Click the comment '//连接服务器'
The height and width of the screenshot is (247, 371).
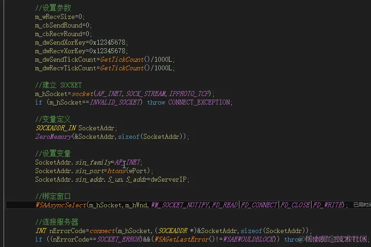click(57, 222)
